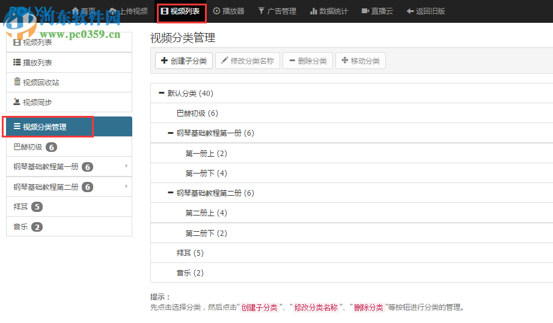
Task: Click the camera icon beside 直播云
Action: click(x=365, y=11)
